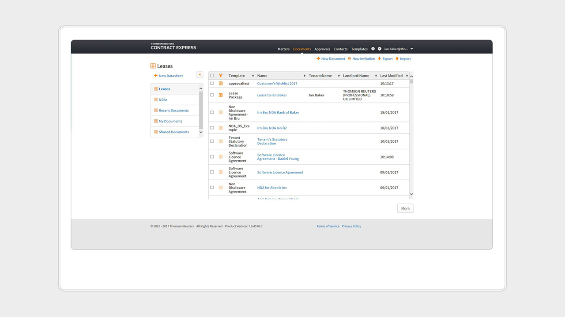Viewport: 565px width, 317px height.
Task: Click table scrollbar up arrow
Action: click(411, 76)
